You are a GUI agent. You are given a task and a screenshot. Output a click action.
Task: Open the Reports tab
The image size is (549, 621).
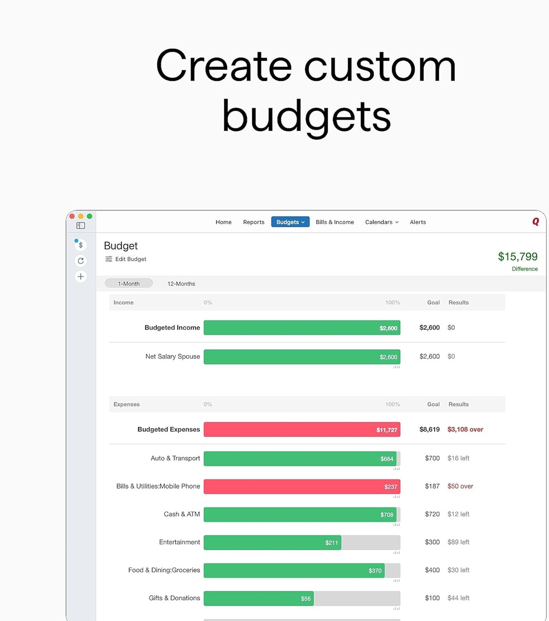click(x=254, y=222)
